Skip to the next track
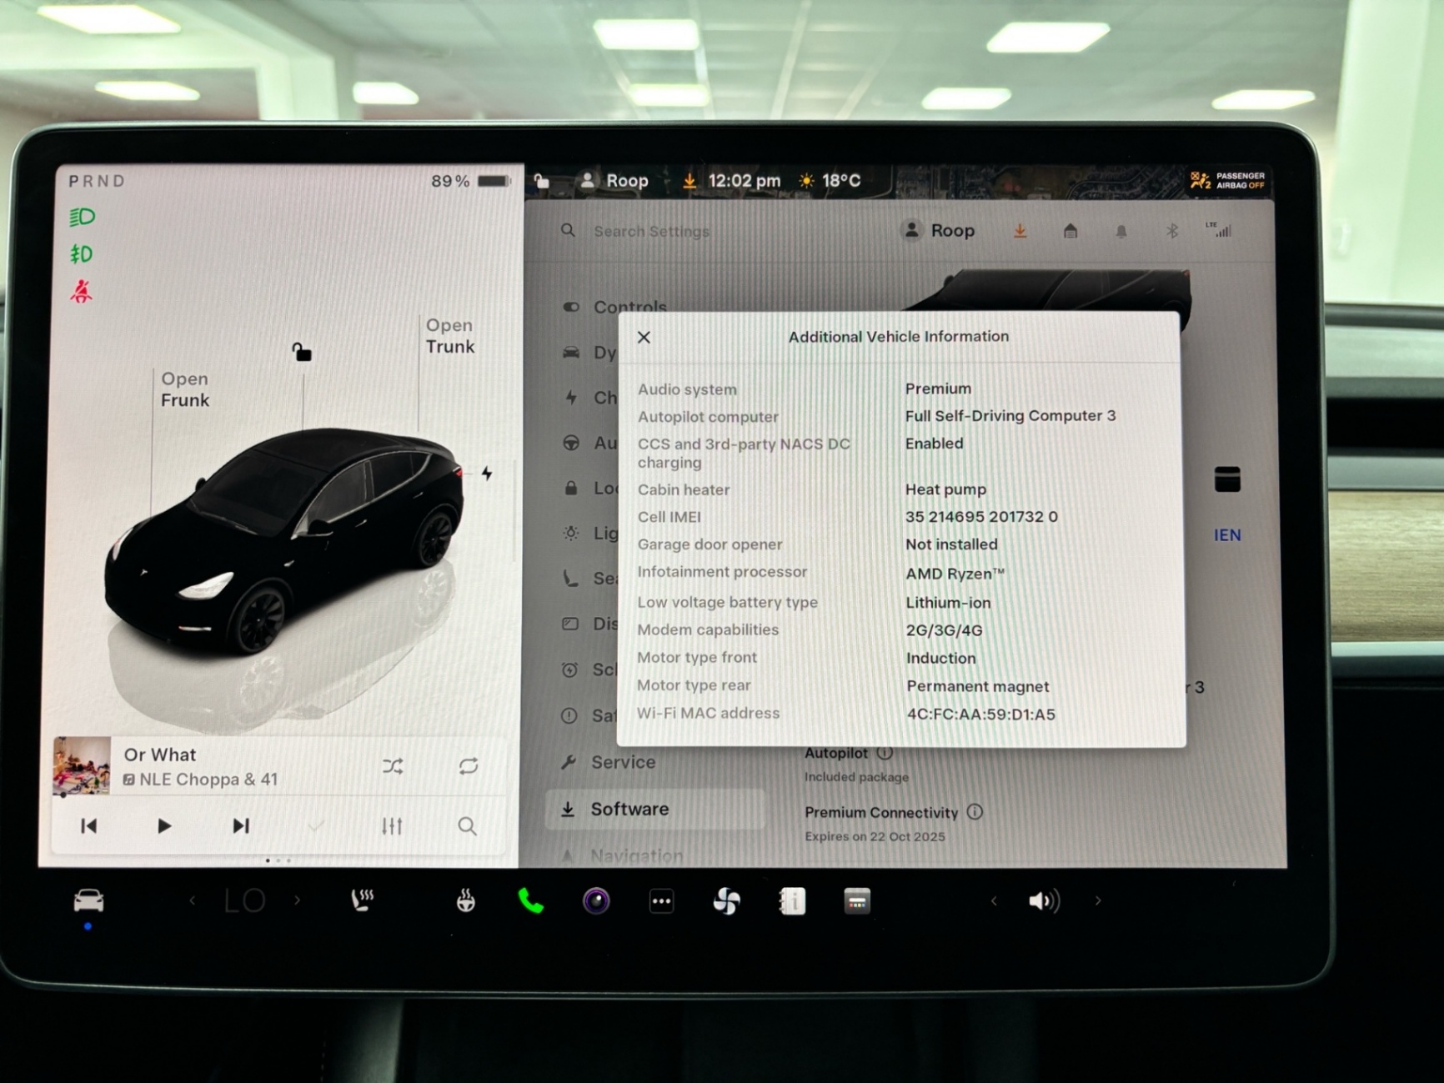This screenshot has width=1444, height=1083. [241, 825]
